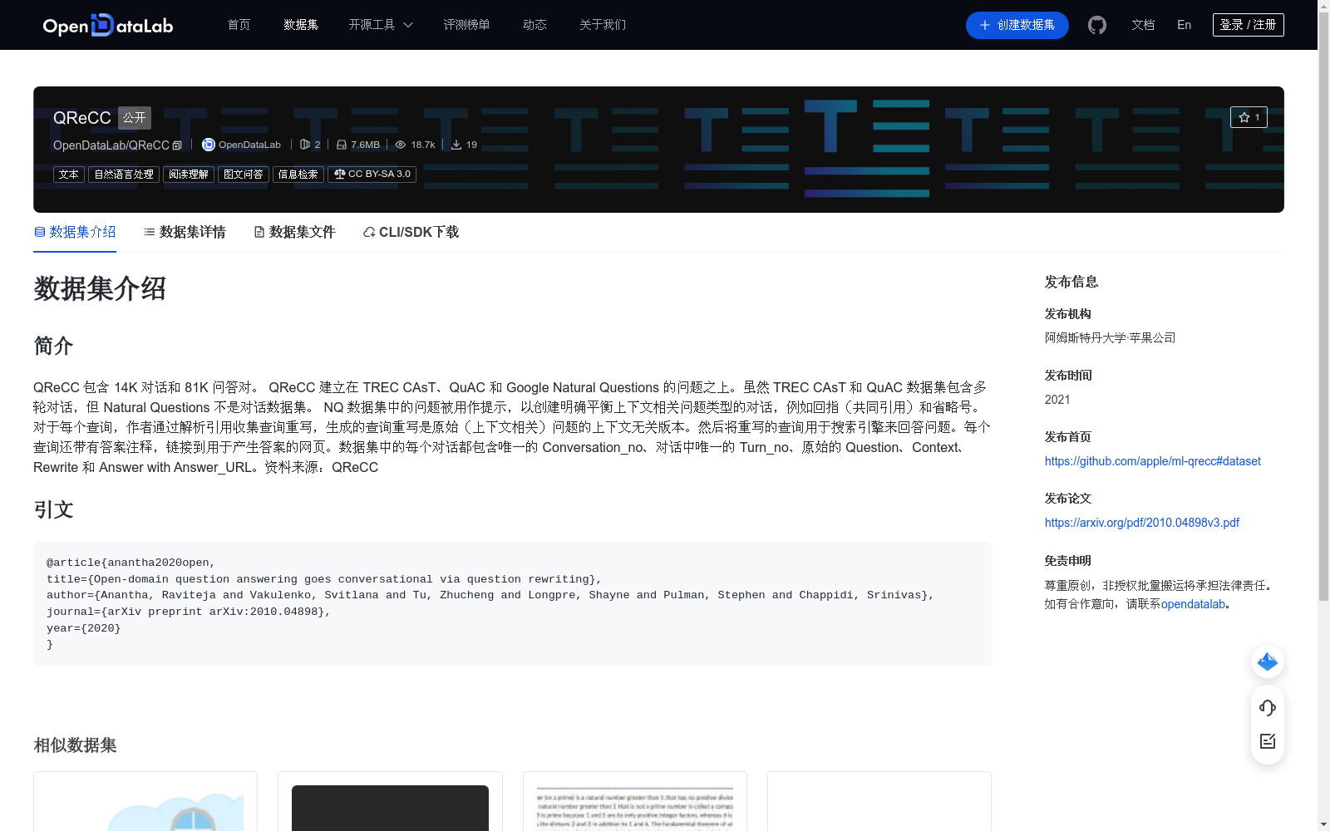Click the 文本 tag
This screenshot has width=1330, height=831.
[x=69, y=175]
